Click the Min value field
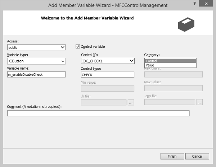This screenshot has width=216, height=167. coord(108,88)
